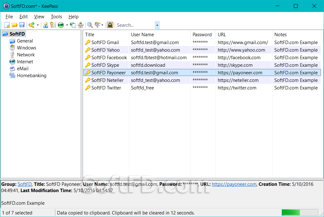Image resolution: width=324 pixels, height=217 pixels.
Task: Sort by the User Name column header
Action: pyautogui.click(x=160, y=35)
